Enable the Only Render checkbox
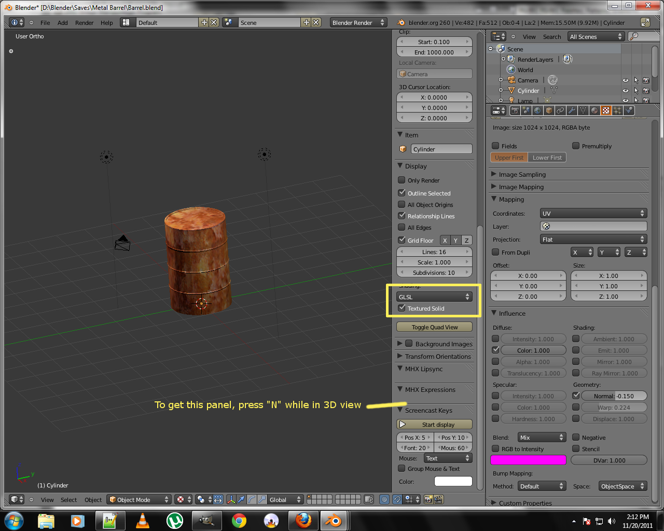 (x=402, y=180)
